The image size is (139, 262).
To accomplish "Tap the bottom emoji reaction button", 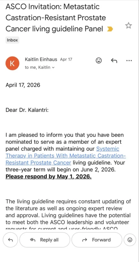I will click(130, 240).
